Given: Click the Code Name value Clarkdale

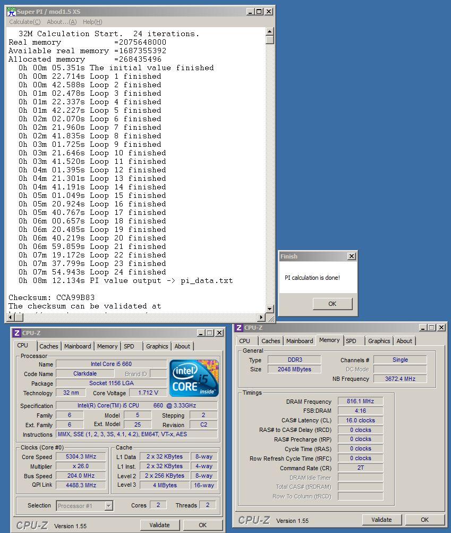Looking at the screenshot, I should click(x=85, y=373).
